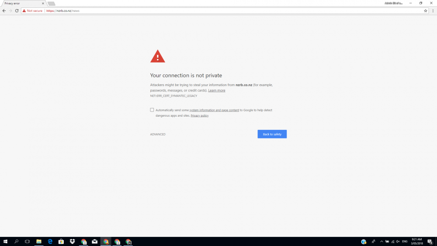Click the address bar URL field
Screen dimensions: 437x246
point(218,10)
